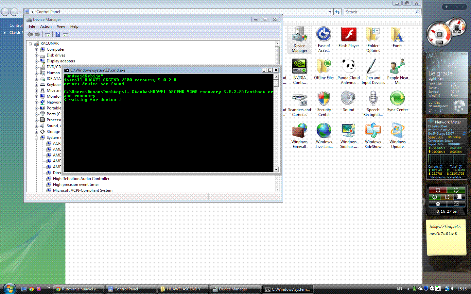Click the cmd window vertical scrollbar down arrow
This screenshot has width=471, height=294.
point(276,169)
